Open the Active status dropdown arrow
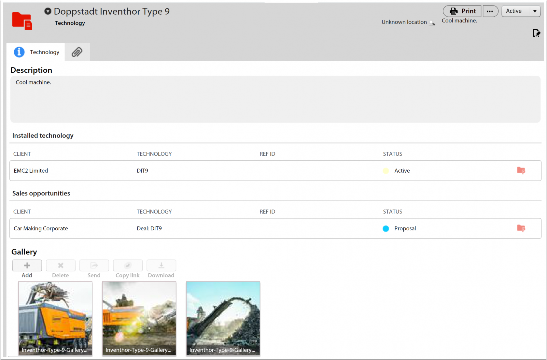547x360 pixels. tap(535, 11)
